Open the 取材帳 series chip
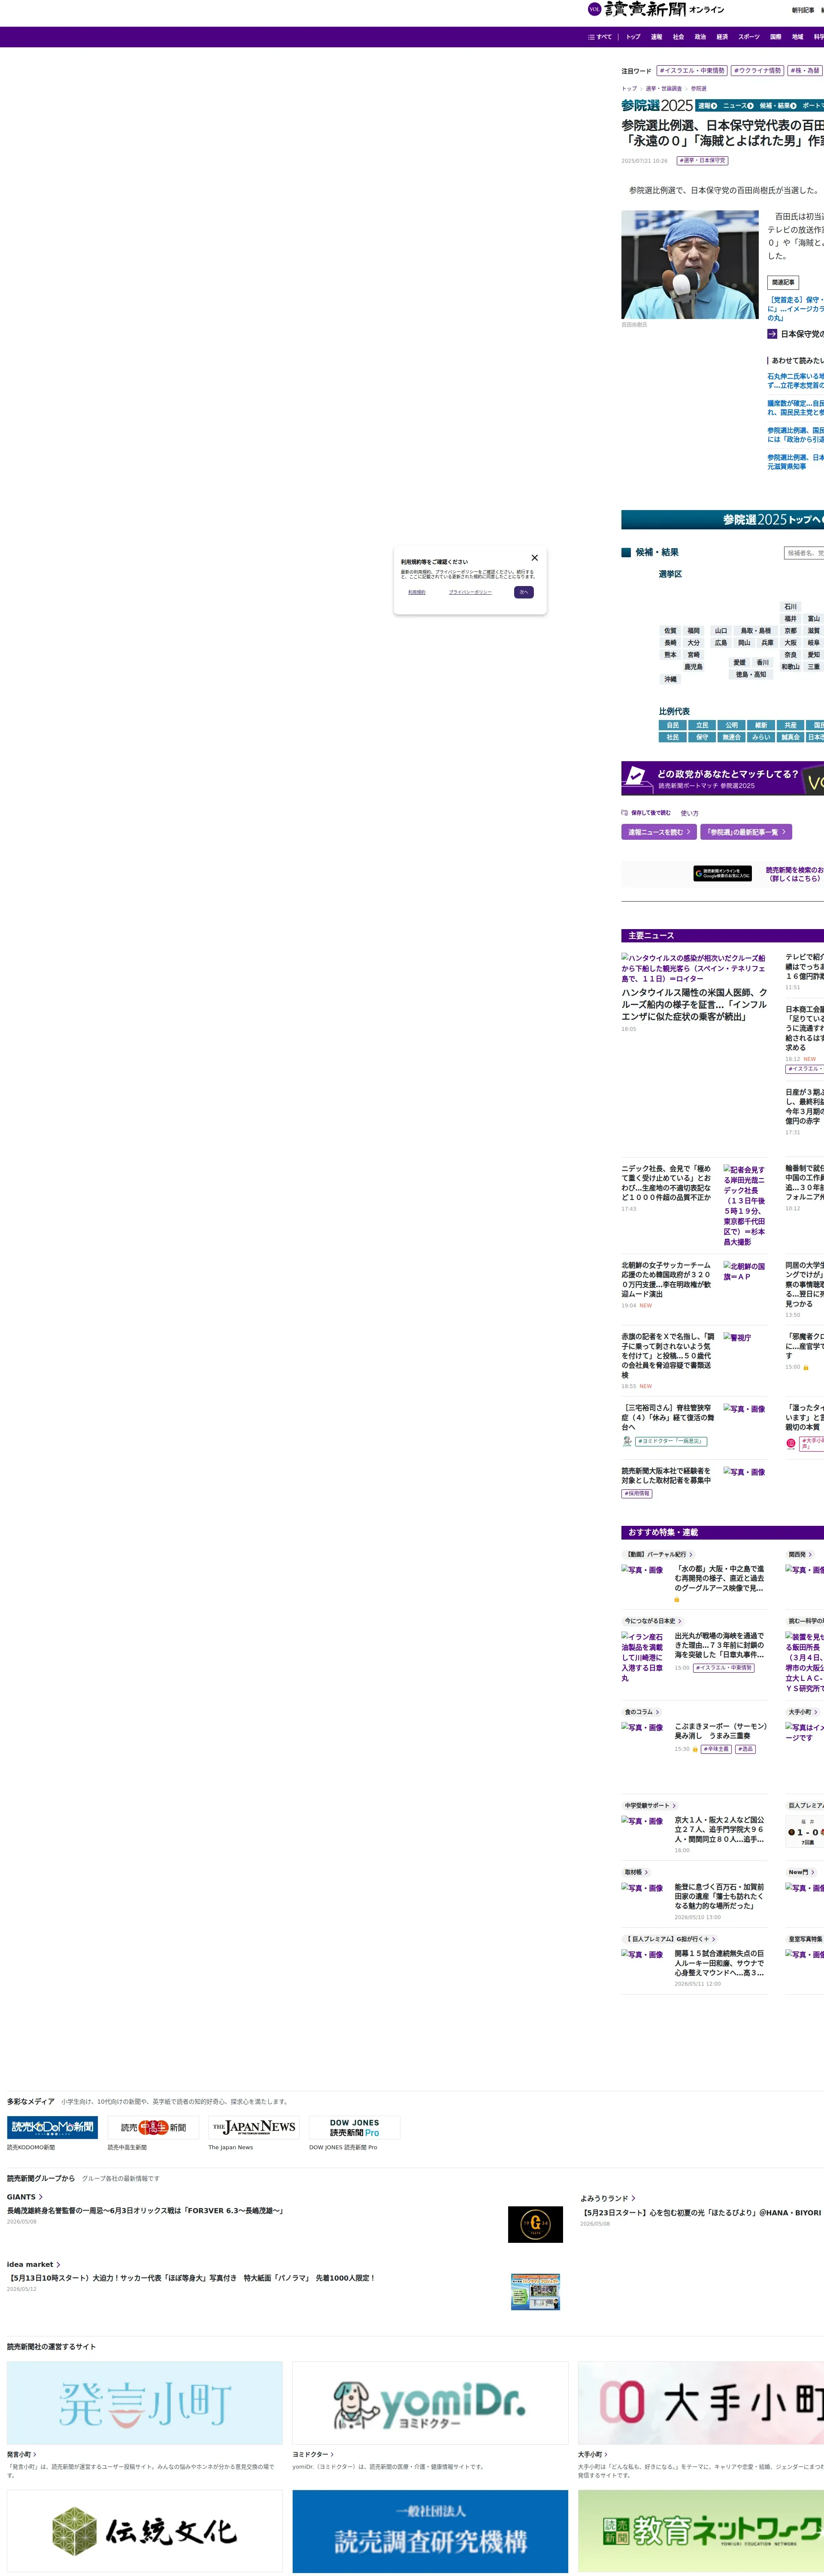The height and width of the screenshot is (2576, 824). 636,1872
